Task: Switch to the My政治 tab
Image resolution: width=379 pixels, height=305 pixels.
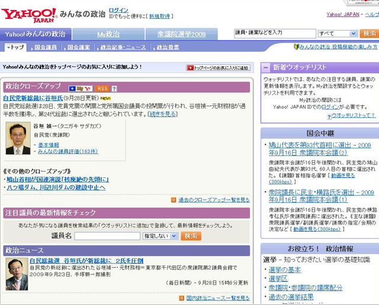Action: pos(108,34)
